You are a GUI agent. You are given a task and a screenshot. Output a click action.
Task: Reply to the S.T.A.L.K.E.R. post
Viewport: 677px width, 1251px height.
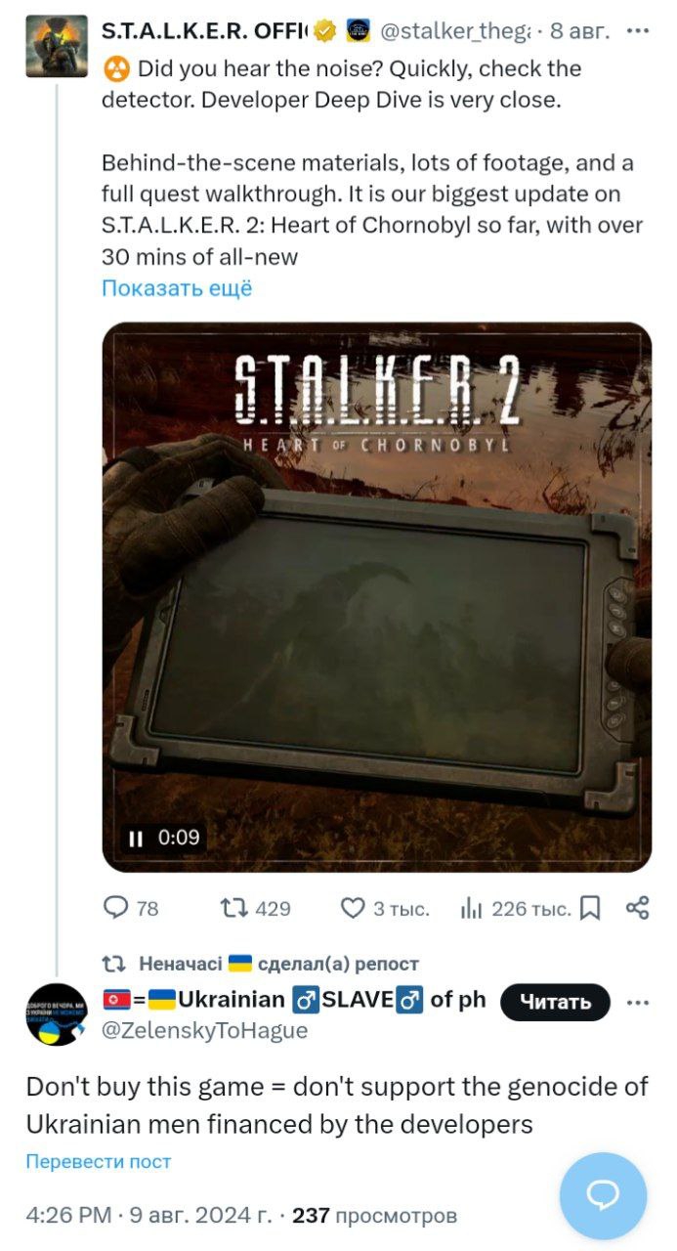click(x=117, y=909)
